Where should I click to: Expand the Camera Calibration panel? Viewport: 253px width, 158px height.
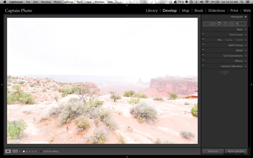pyautogui.click(x=245, y=66)
